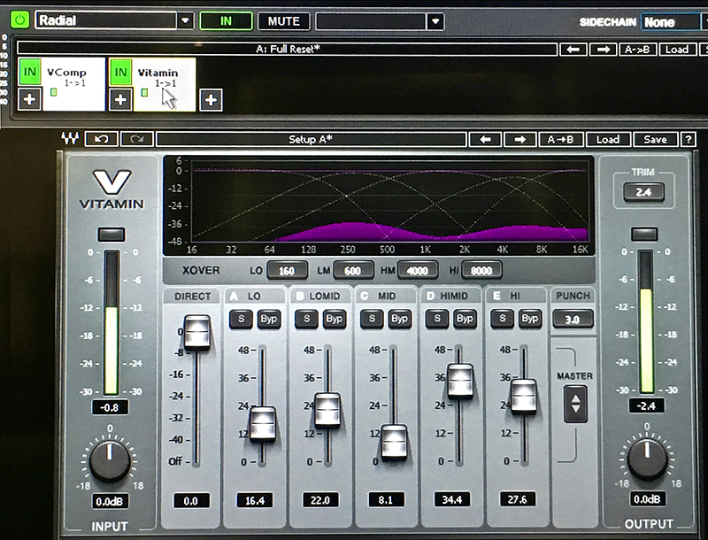Click the HIMID band fader handle
Image resolution: width=708 pixels, height=540 pixels.
[460, 381]
